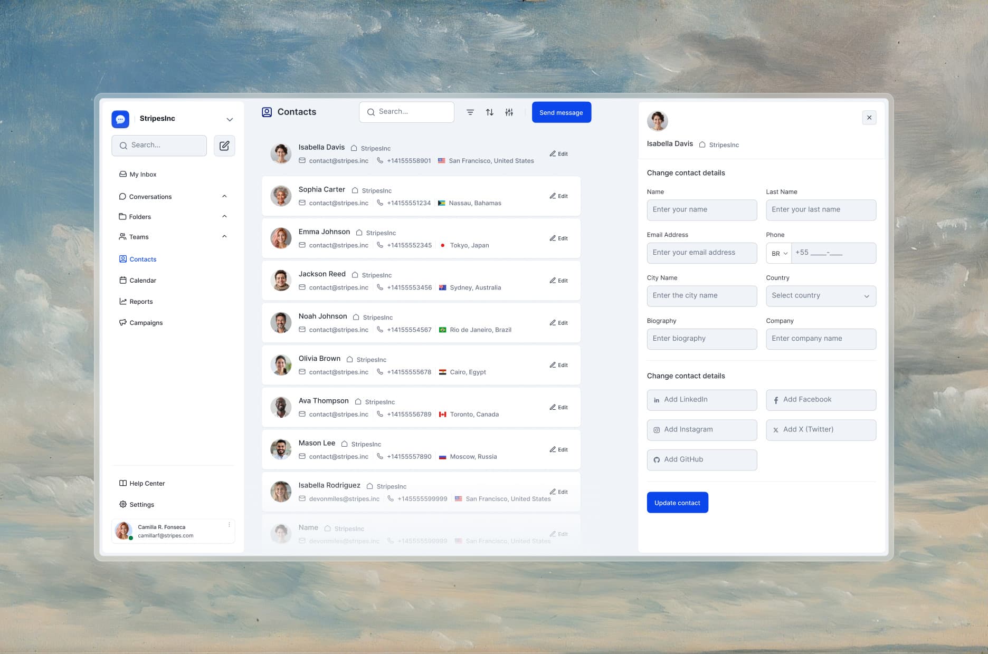The height and width of the screenshot is (654, 988).
Task: Click the Add GitHub field
Action: [702, 460]
